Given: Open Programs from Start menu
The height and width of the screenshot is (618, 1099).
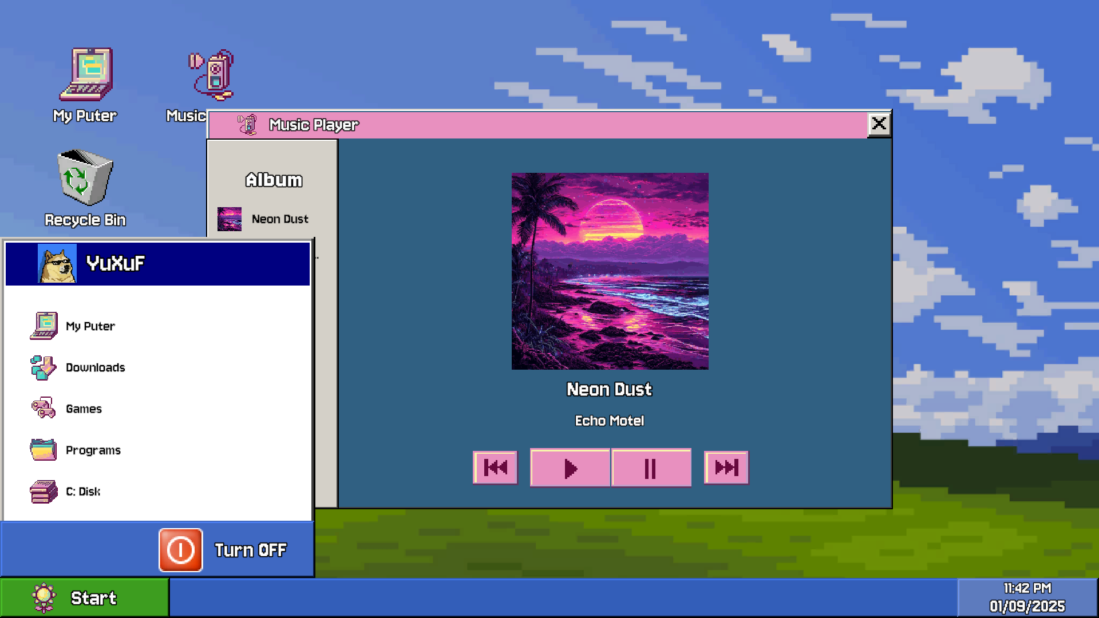Looking at the screenshot, I should 93,450.
